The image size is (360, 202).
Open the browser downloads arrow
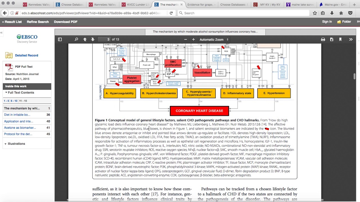[x=332, y=13]
